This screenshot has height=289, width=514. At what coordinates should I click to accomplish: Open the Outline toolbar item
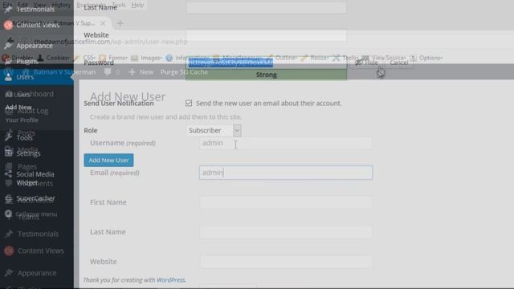[282, 58]
